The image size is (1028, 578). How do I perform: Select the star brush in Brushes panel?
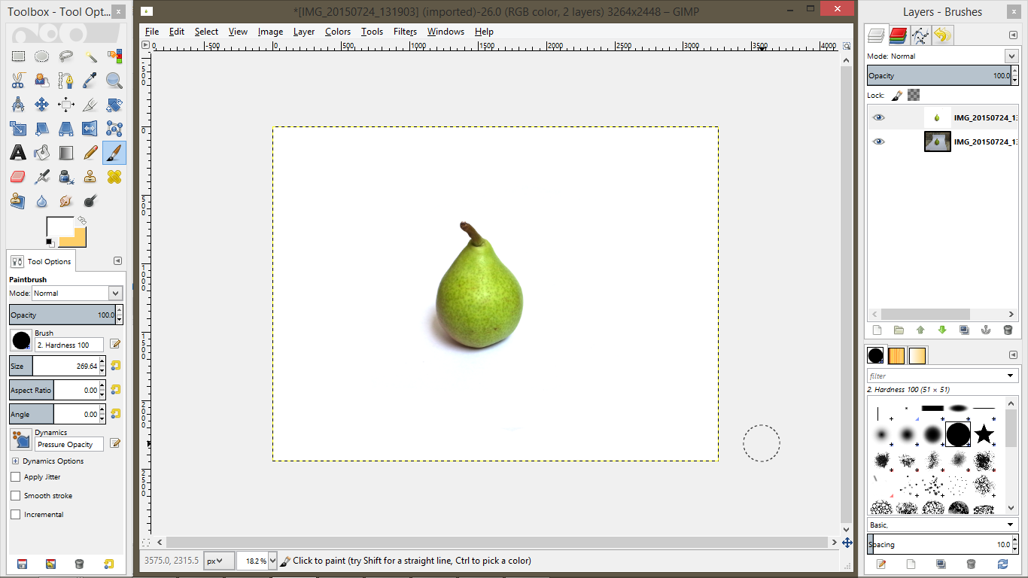click(984, 435)
